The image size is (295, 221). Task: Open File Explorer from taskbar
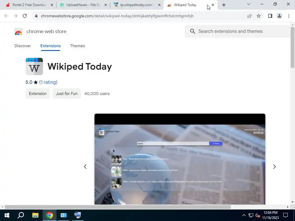coord(35,215)
